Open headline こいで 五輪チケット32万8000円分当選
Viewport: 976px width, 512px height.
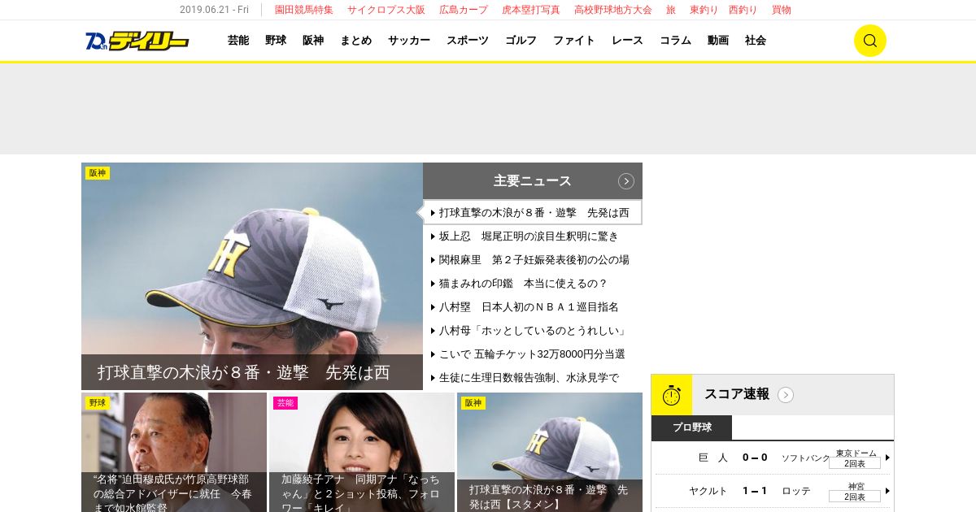pos(532,354)
